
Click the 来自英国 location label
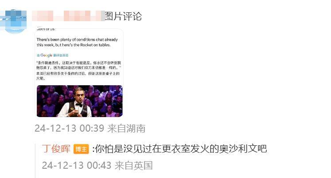tap(134, 165)
